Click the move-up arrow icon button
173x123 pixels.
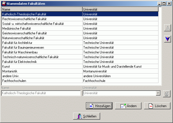click(x=167, y=28)
